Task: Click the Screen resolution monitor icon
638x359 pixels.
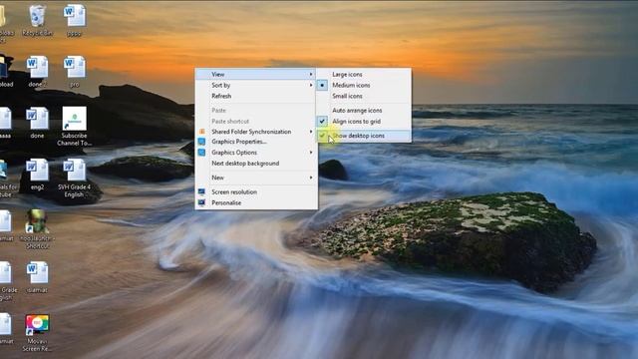Action: click(201, 191)
